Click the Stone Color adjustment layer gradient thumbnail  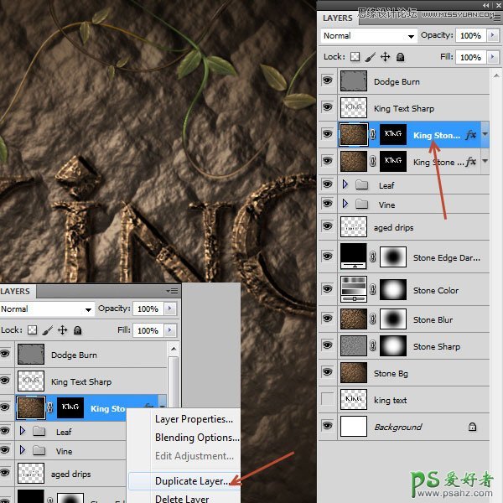pos(354,290)
